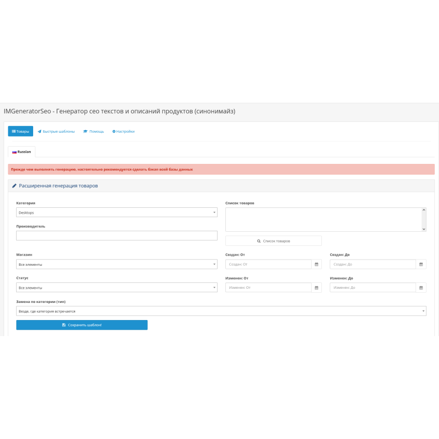Click the IMGeneratorSeo page title
Viewport: 439px width, 439px height.
pos(120,111)
